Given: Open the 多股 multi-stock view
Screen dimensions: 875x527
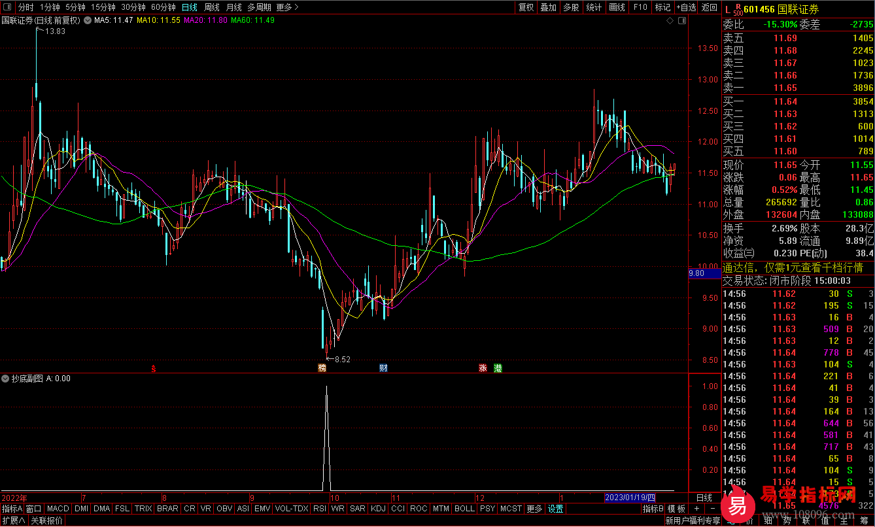Looking at the screenshot, I should 571,7.
